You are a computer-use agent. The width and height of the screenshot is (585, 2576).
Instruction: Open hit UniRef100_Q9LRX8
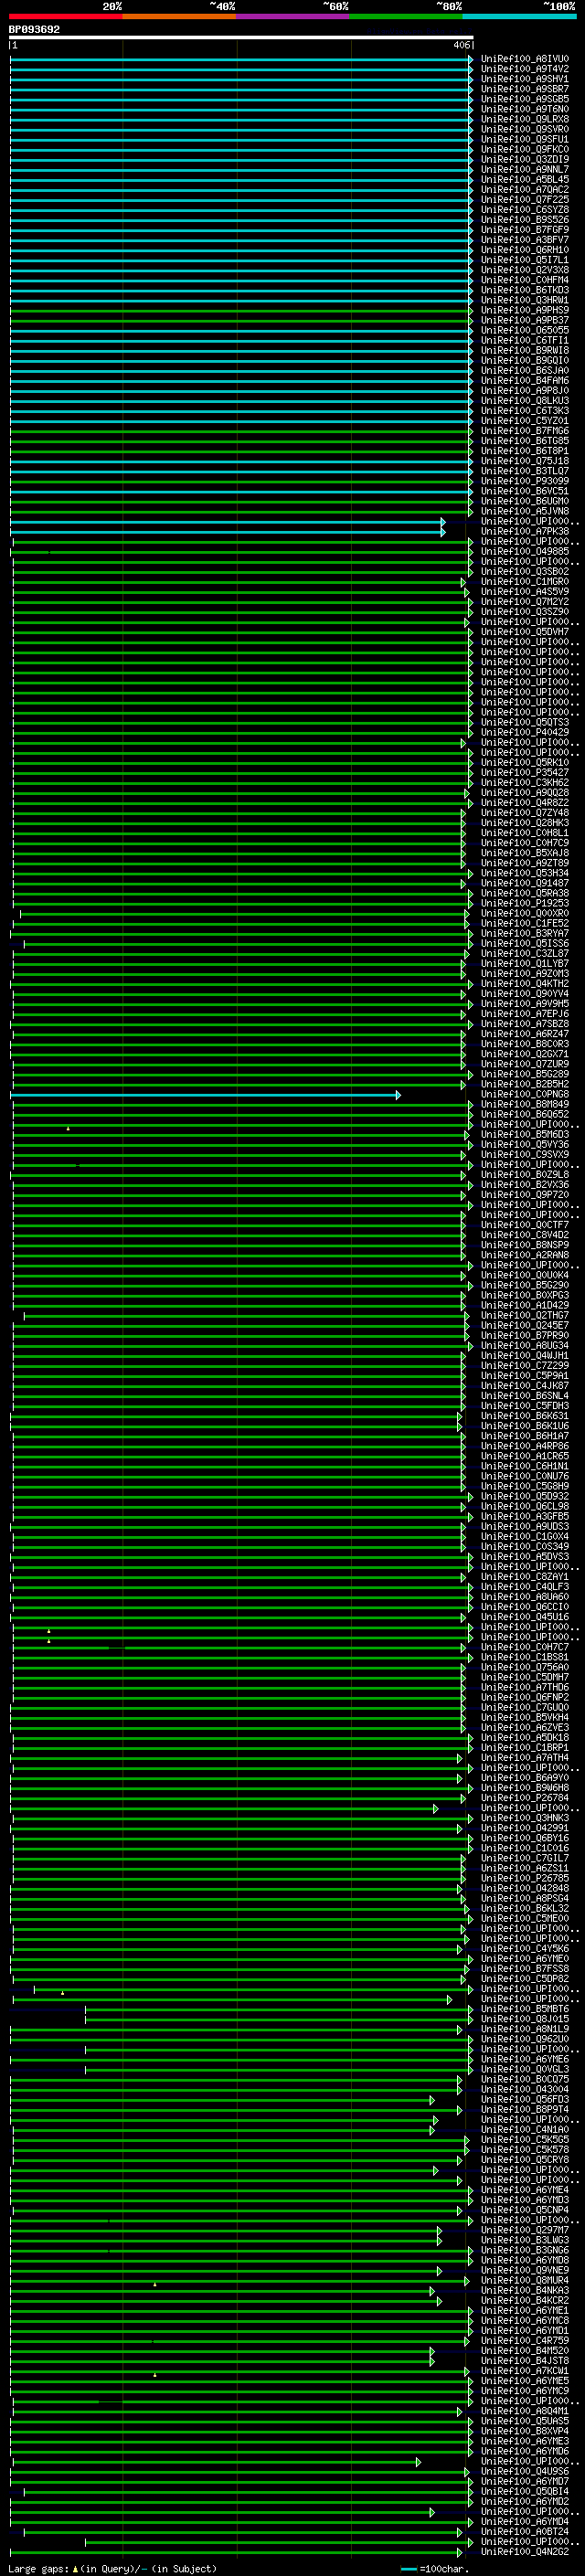(525, 119)
